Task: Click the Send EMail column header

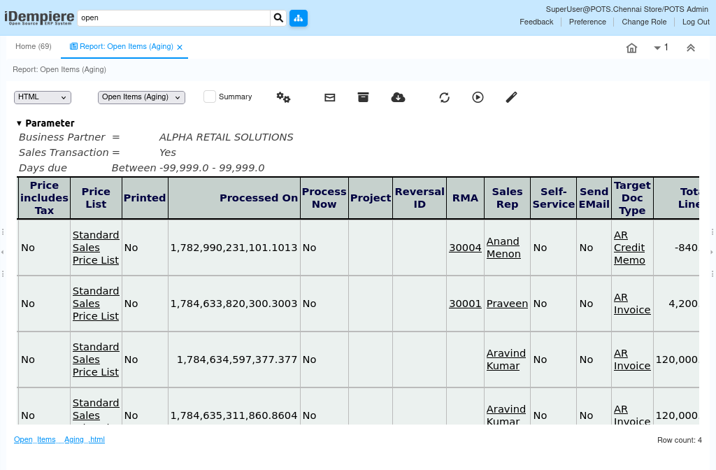Action: (594, 198)
